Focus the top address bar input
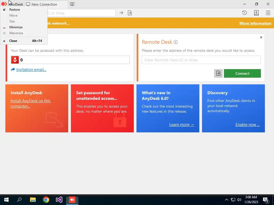The image size is (274, 205). coord(81,13)
